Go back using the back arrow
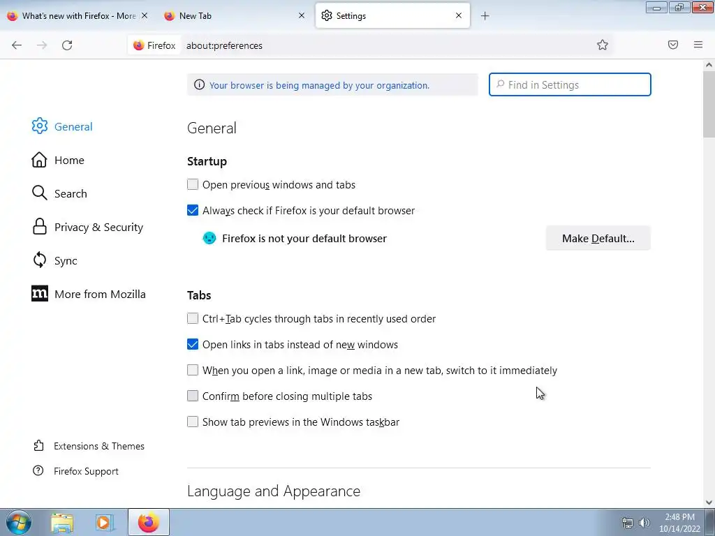Screen dimensions: 715x536 coord(17,45)
